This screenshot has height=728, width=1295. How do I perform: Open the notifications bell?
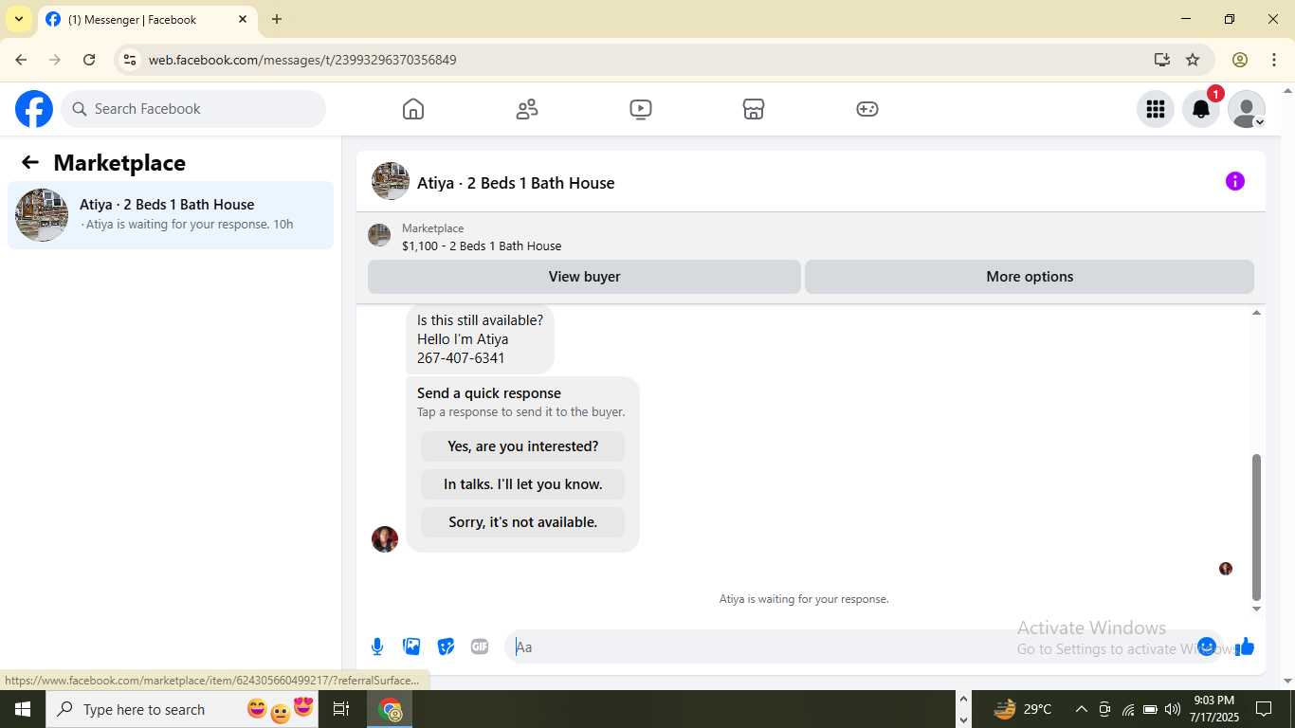click(x=1200, y=109)
